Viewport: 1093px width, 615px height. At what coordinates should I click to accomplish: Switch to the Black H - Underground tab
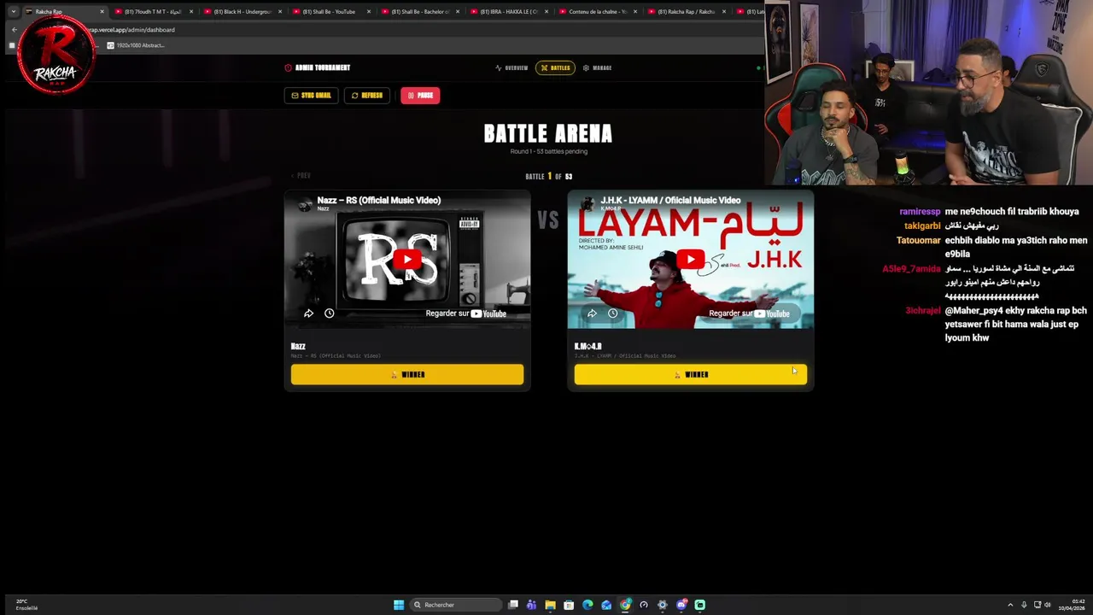[243, 12]
